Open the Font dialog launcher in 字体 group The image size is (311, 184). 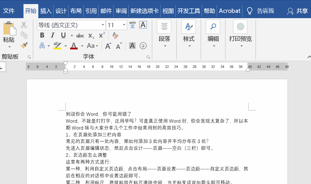pos(148,57)
